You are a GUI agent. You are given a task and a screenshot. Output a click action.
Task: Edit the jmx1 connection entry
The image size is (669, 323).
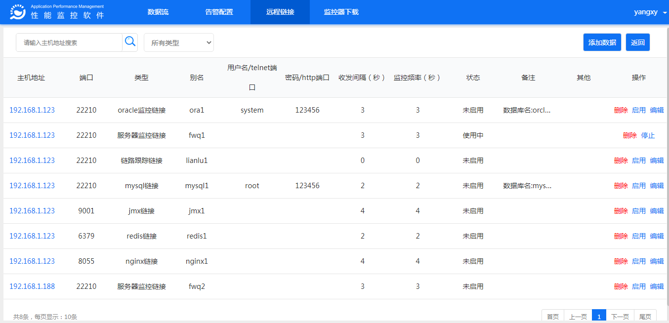[657, 211]
